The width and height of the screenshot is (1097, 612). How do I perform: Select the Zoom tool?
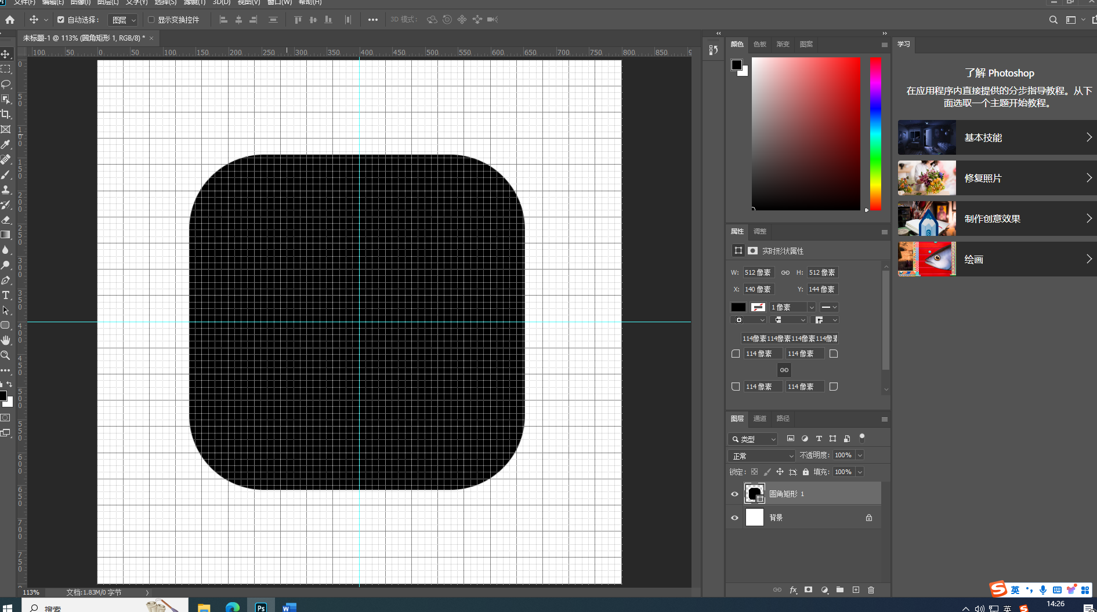[x=6, y=355]
